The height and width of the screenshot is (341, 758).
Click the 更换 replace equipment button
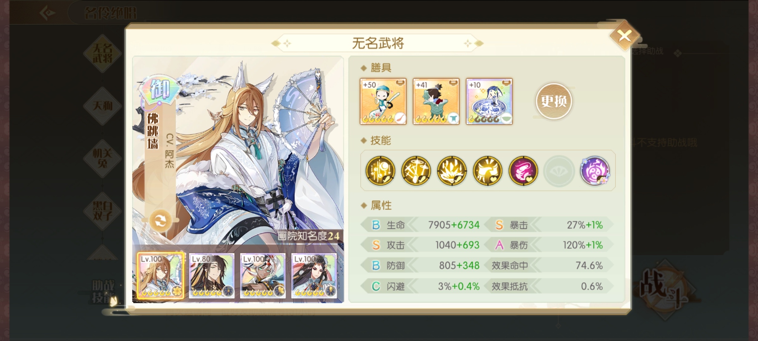coord(554,101)
